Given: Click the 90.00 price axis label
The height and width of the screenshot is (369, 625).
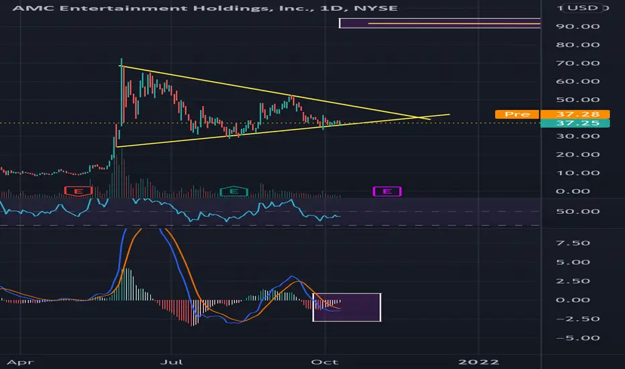Looking at the screenshot, I should point(578,26).
